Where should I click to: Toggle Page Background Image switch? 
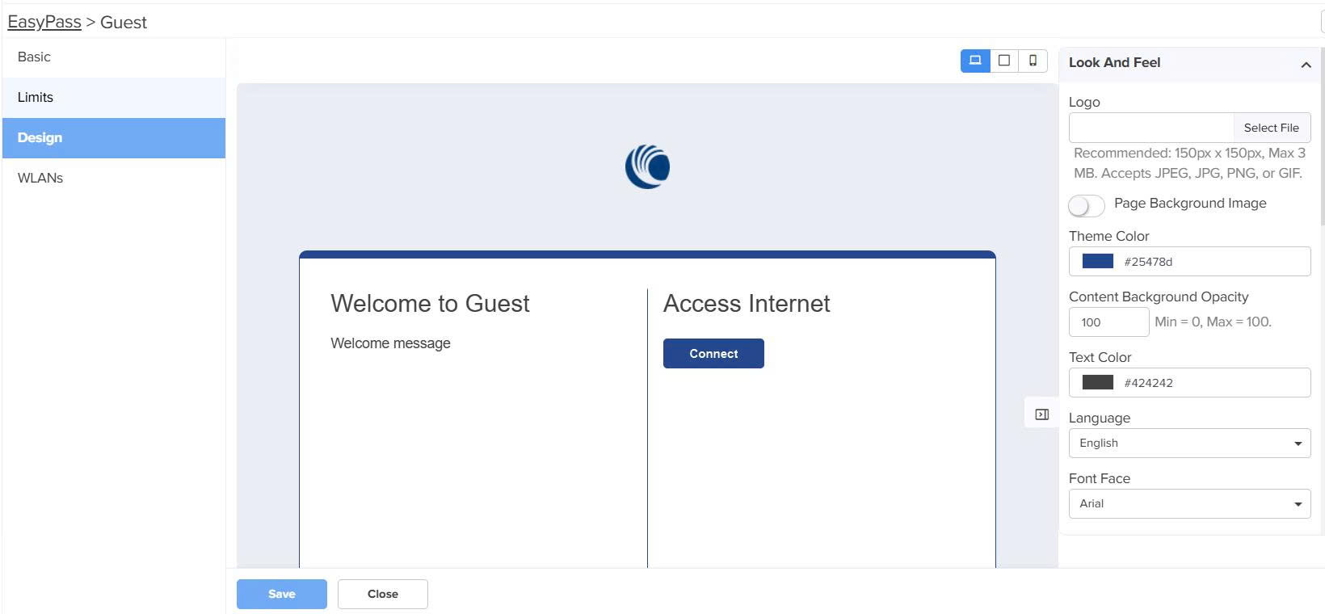(x=1086, y=206)
